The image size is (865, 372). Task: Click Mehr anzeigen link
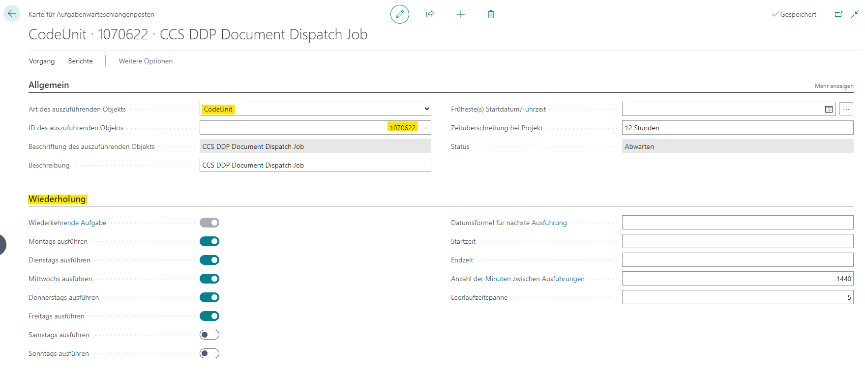coord(834,86)
